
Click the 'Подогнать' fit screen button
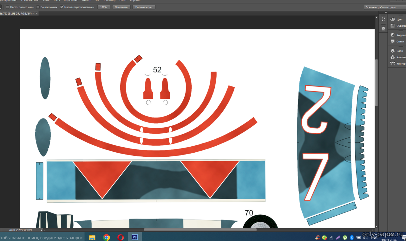[121, 7]
